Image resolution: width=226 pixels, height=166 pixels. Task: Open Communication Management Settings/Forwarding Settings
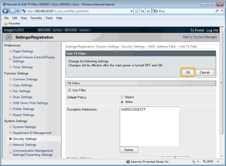point(33,153)
